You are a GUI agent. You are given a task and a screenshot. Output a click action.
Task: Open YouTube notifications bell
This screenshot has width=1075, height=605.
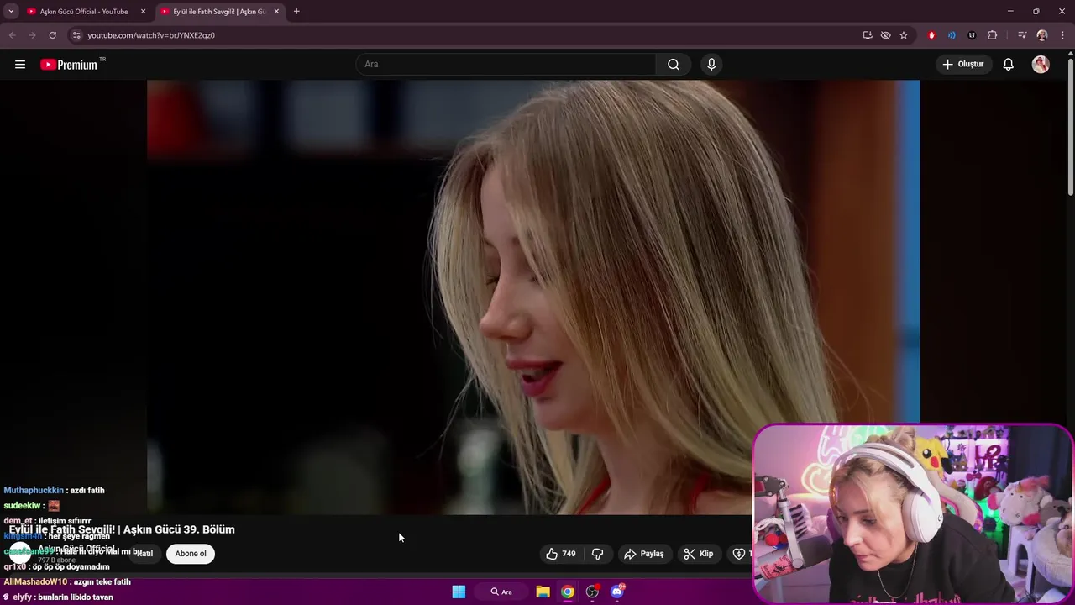(1008, 65)
